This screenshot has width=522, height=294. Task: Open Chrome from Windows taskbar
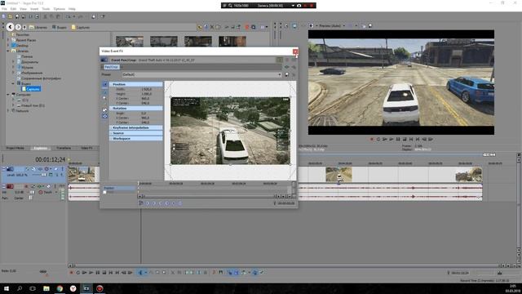(60, 288)
